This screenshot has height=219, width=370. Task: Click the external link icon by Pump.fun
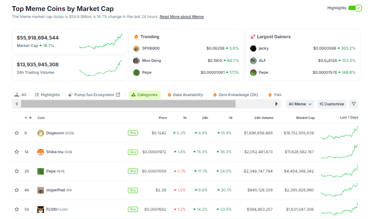tap(118, 94)
